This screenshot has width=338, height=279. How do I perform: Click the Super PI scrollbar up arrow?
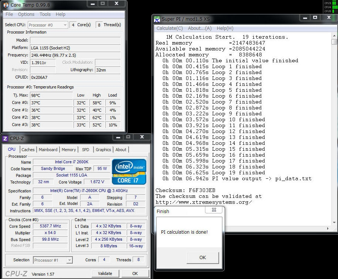(x=334, y=36)
